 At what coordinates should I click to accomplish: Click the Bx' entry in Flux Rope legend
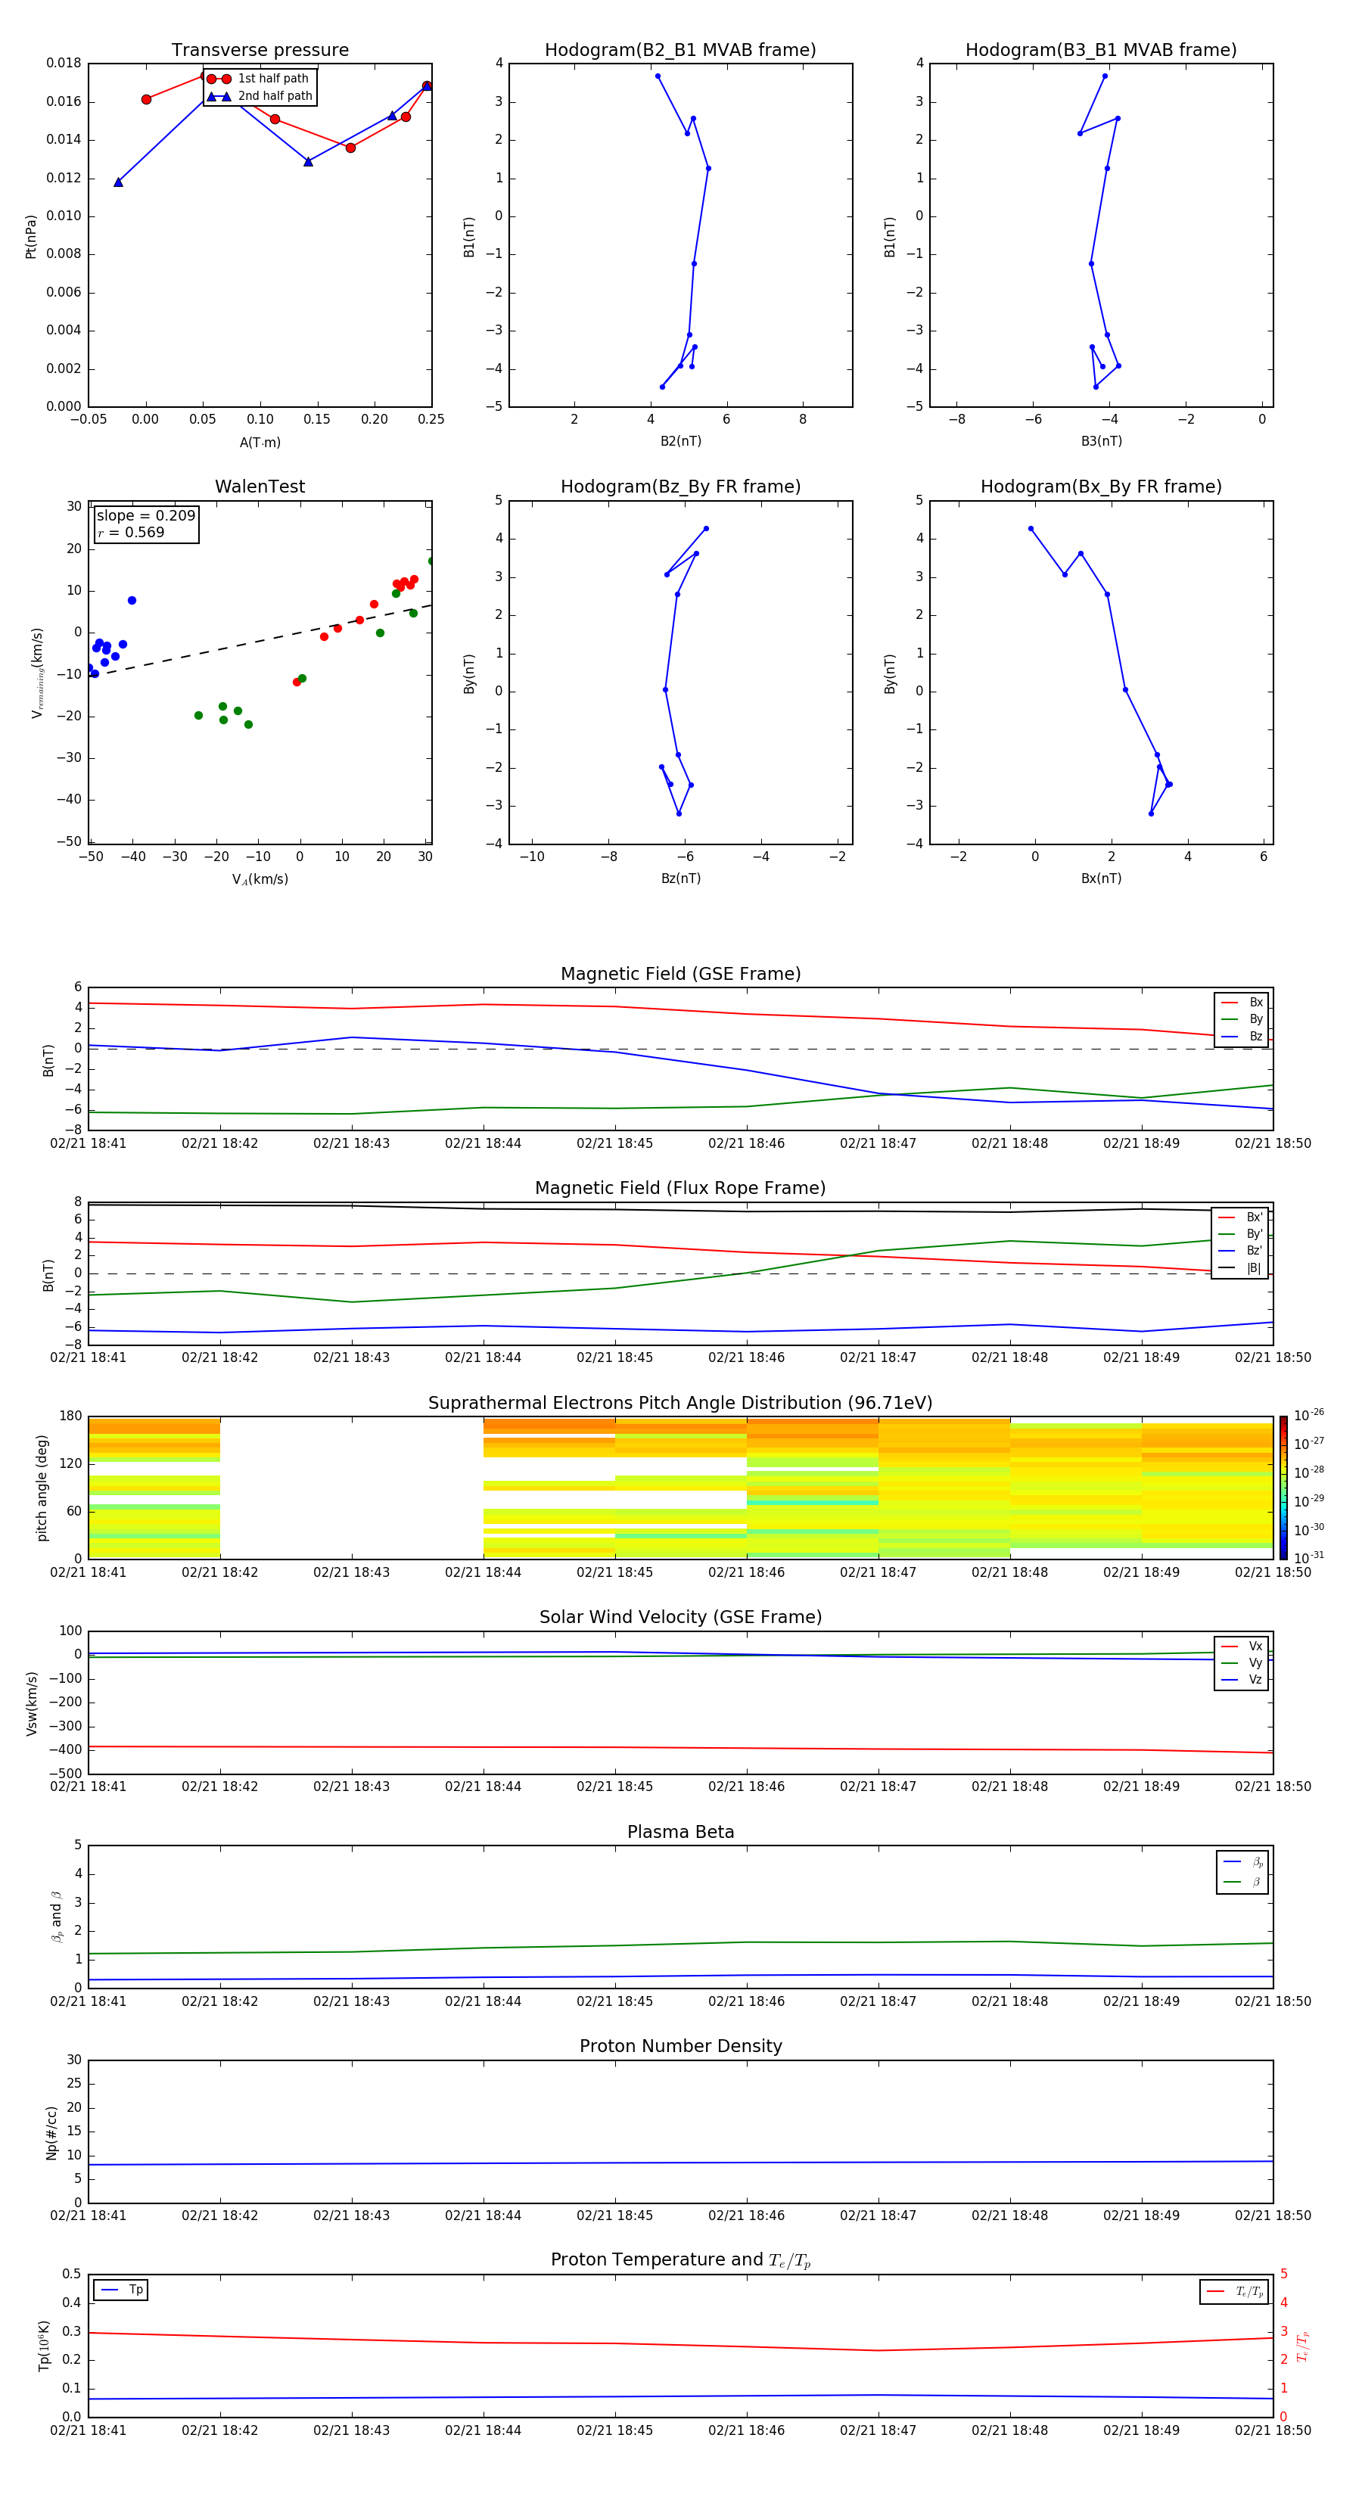[x=1240, y=1217]
